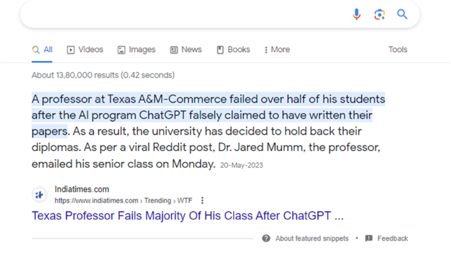Open the Texas Professor Fails Majority headline link
The height and width of the screenshot is (254, 451).
(187, 216)
